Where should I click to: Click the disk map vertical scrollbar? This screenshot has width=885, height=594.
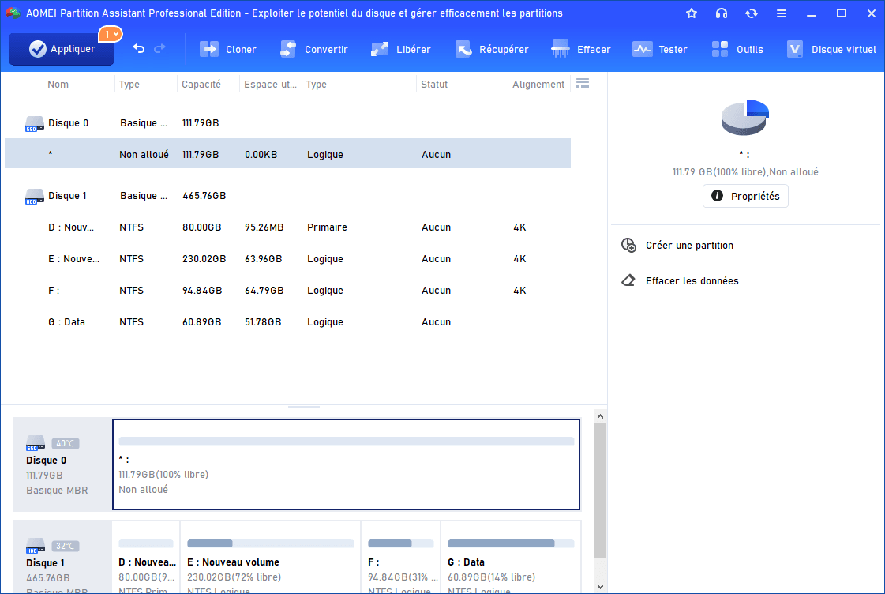[x=600, y=490]
